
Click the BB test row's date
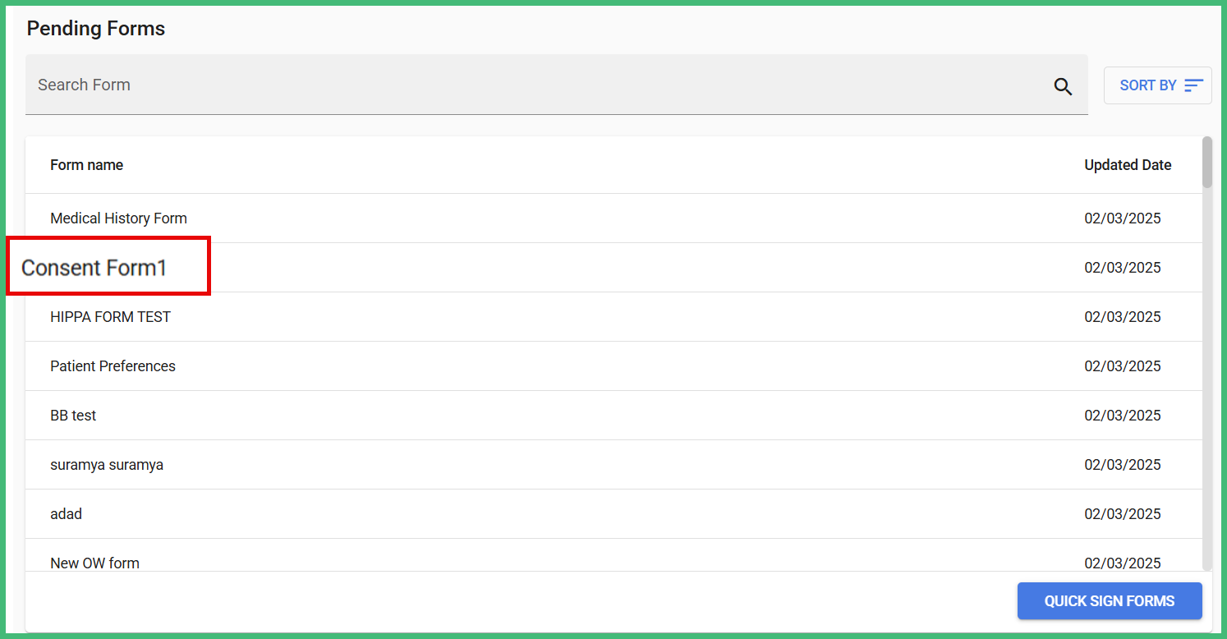1123,416
